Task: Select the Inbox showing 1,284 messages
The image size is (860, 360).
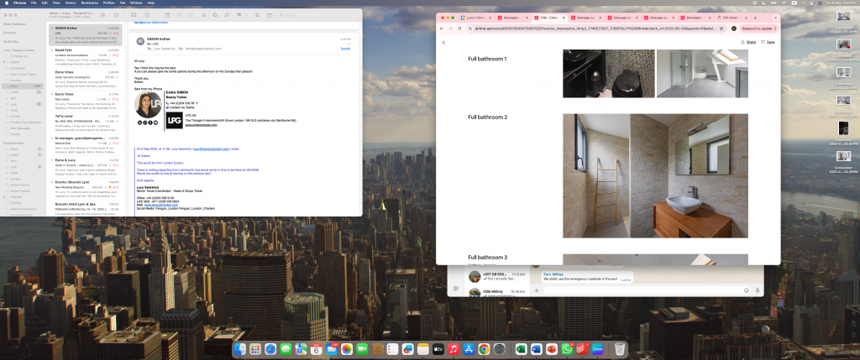Action: 24,86
